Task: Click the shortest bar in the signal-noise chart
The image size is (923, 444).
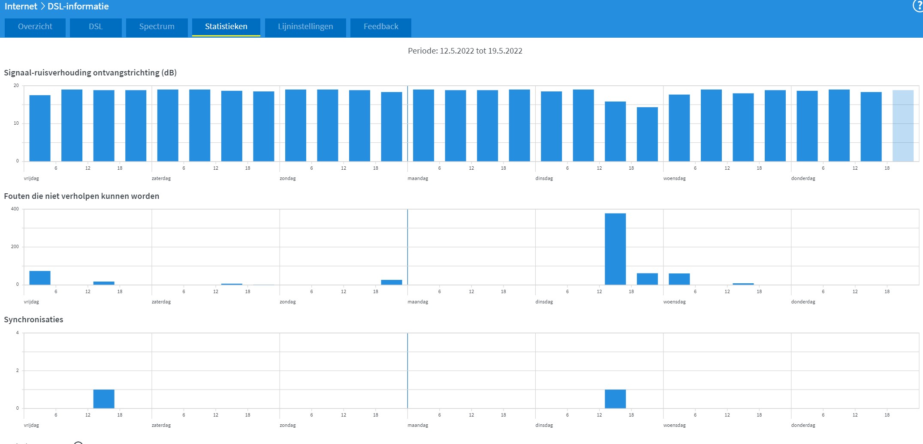Action: [647, 134]
